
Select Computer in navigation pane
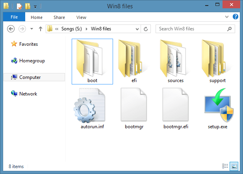click(34, 77)
